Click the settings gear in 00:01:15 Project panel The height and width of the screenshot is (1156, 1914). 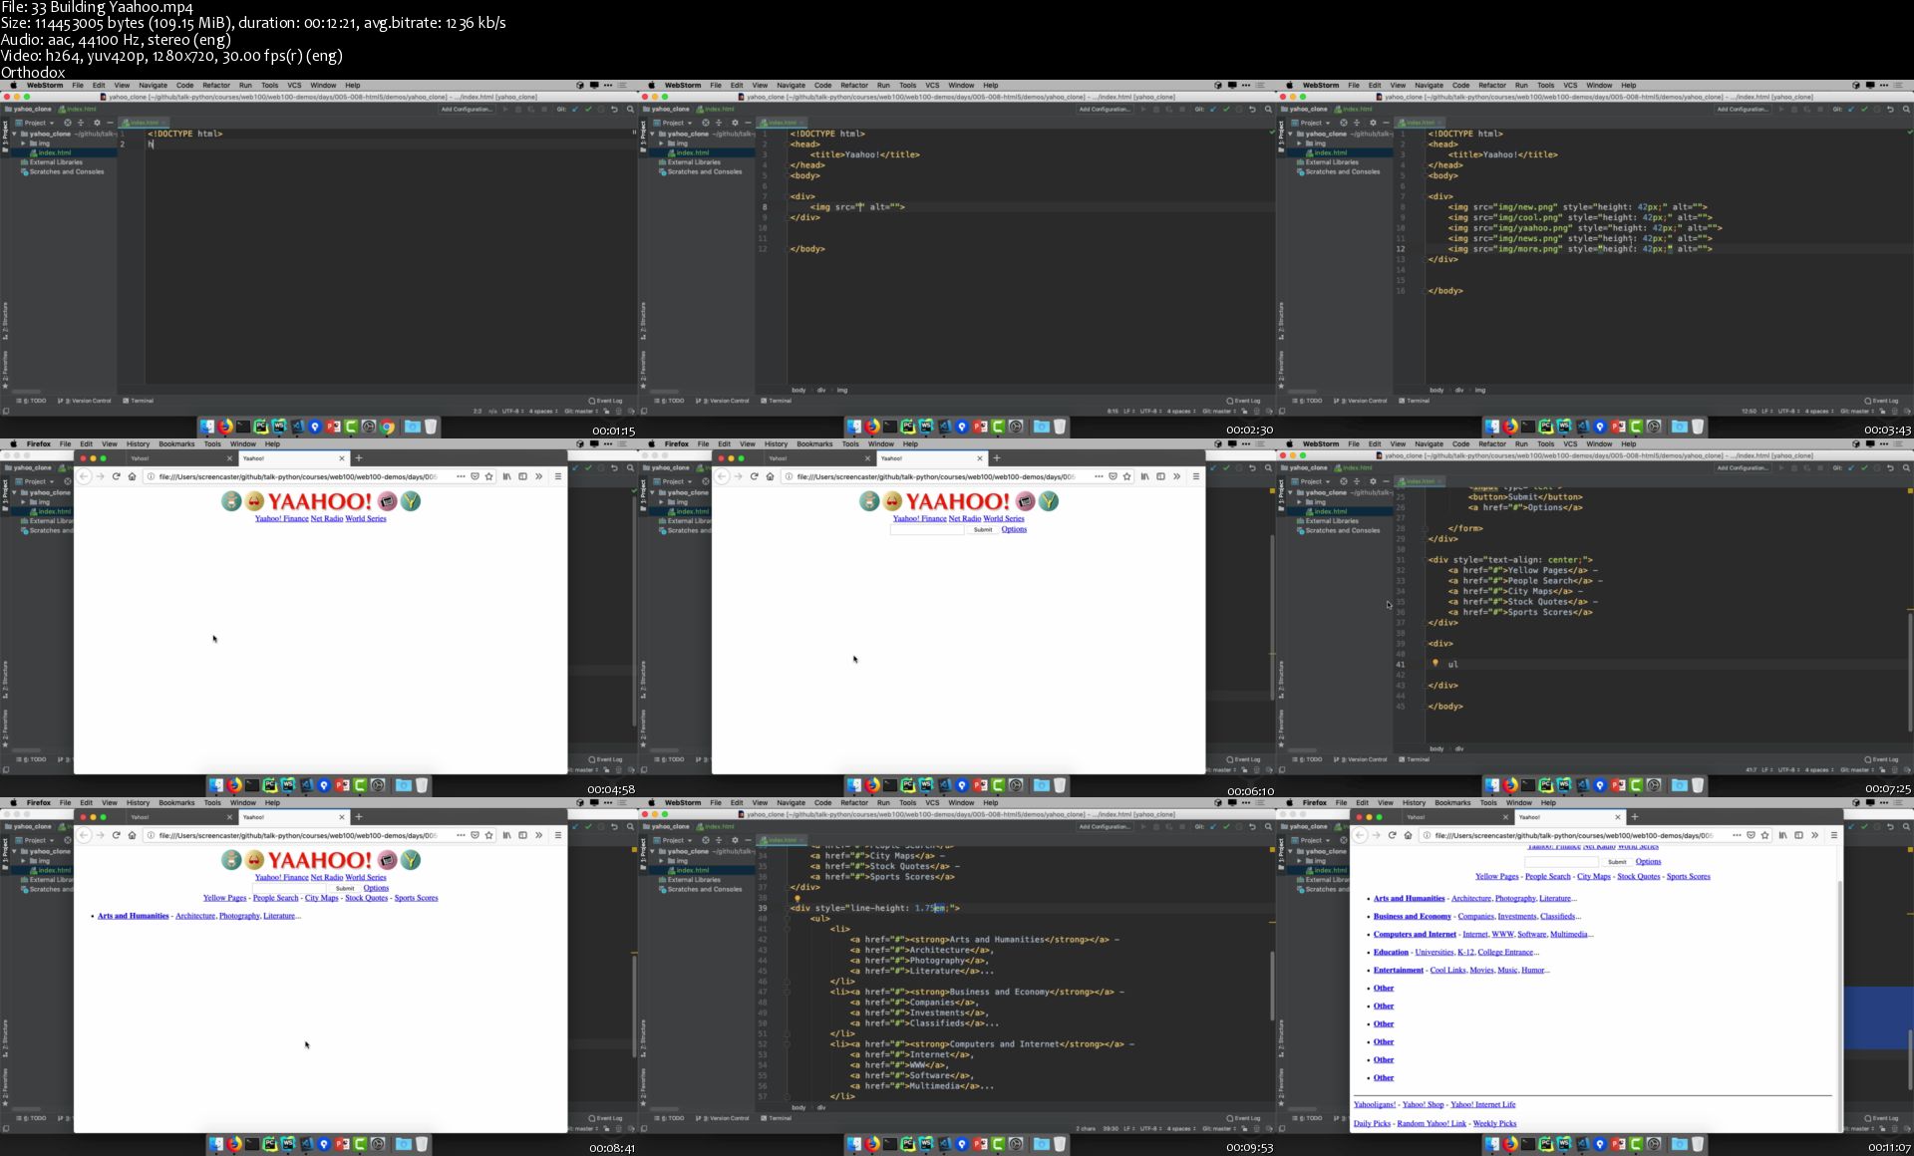(97, 123)
